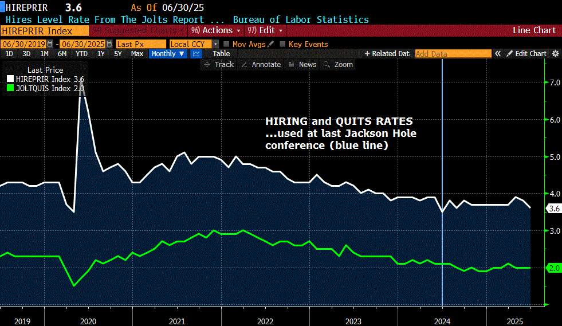The height and width of the screenshot is (326, 562).
Task: Activate the Track crosshair tool
Action: coord(219,65)
